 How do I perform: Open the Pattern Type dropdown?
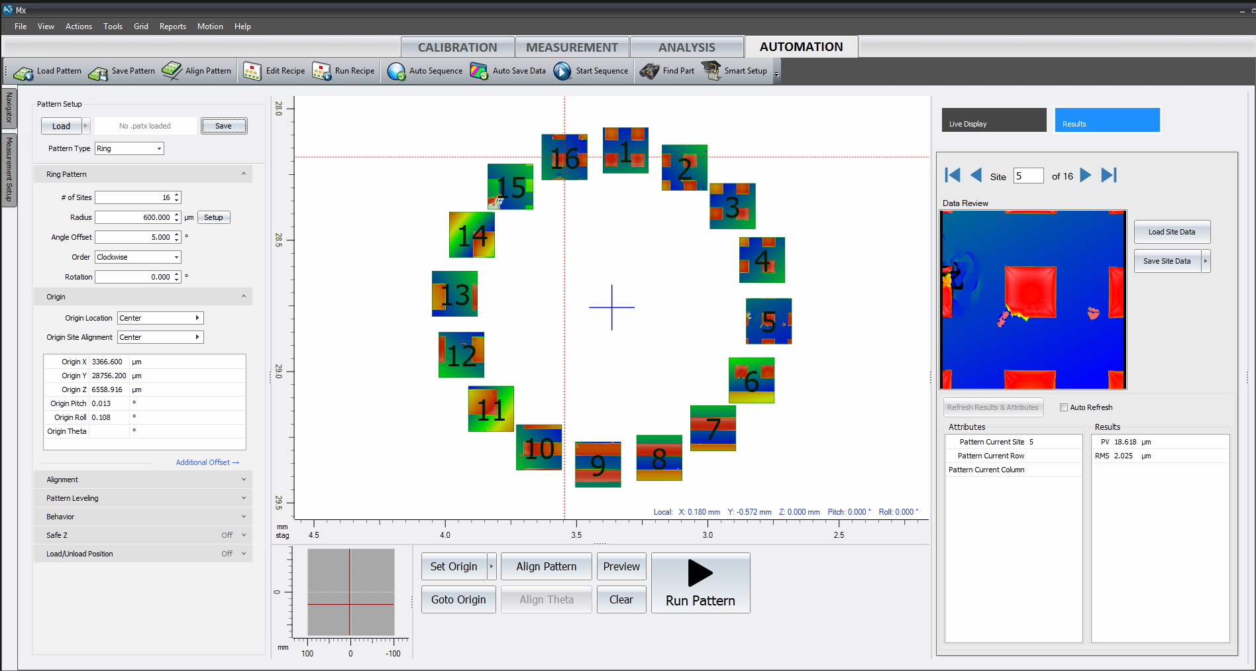[159, 148]
